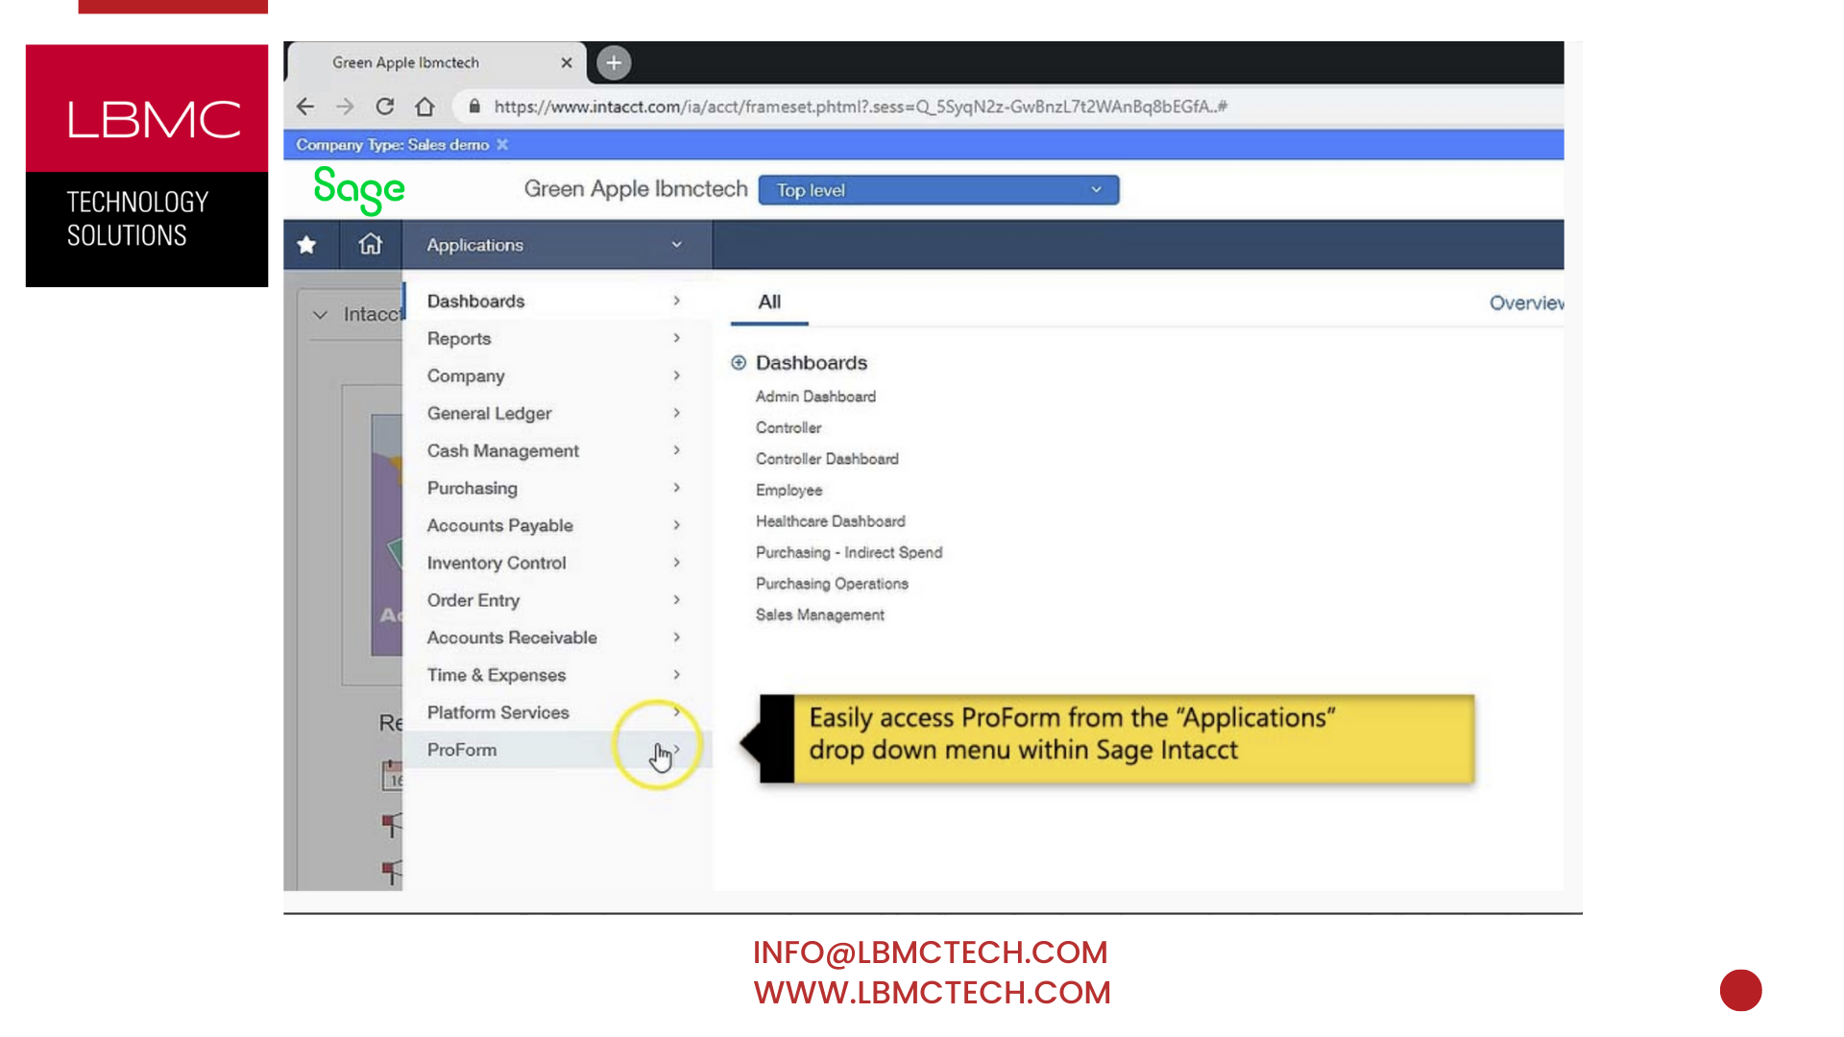The height and width of the screenshot is (1037, 1844).
Task: Expand Dashboards section plus icon
Action: 739,363
